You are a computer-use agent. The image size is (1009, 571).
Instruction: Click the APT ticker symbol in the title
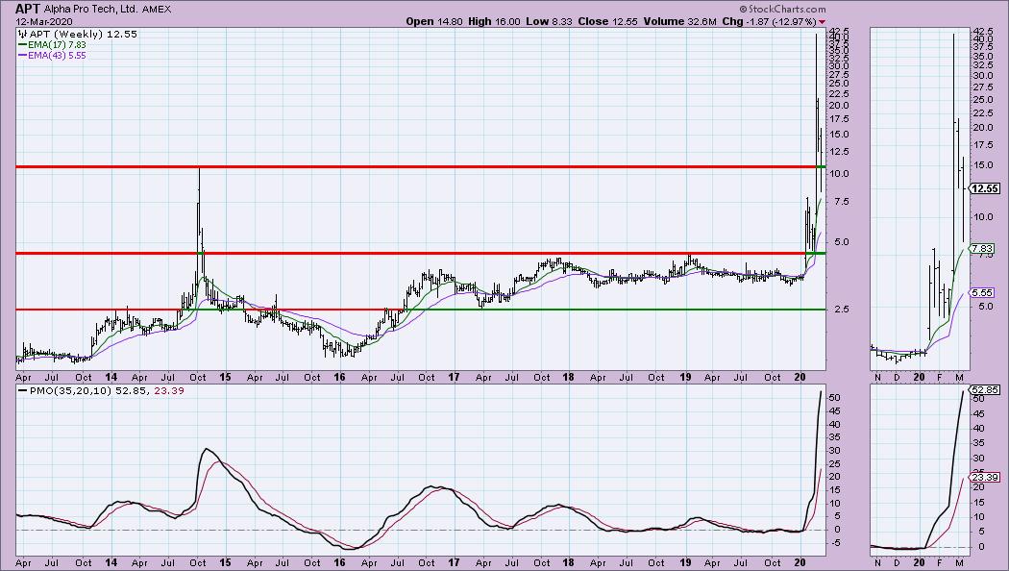pyautogui.click(x=28, y=9)
